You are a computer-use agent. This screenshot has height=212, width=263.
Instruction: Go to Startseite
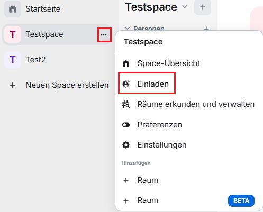[x=43, y=9]
